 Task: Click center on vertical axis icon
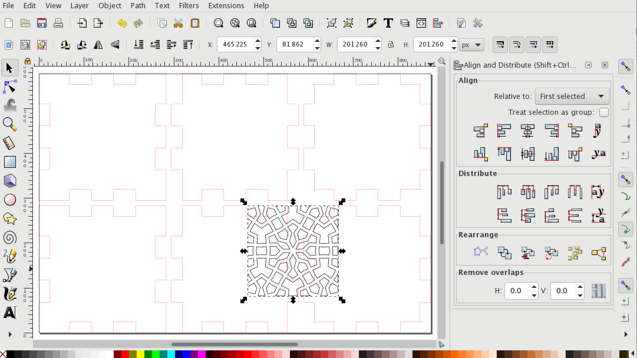[528, 130]
